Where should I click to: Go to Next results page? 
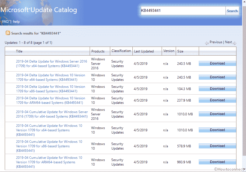click(x=228, y=42)
